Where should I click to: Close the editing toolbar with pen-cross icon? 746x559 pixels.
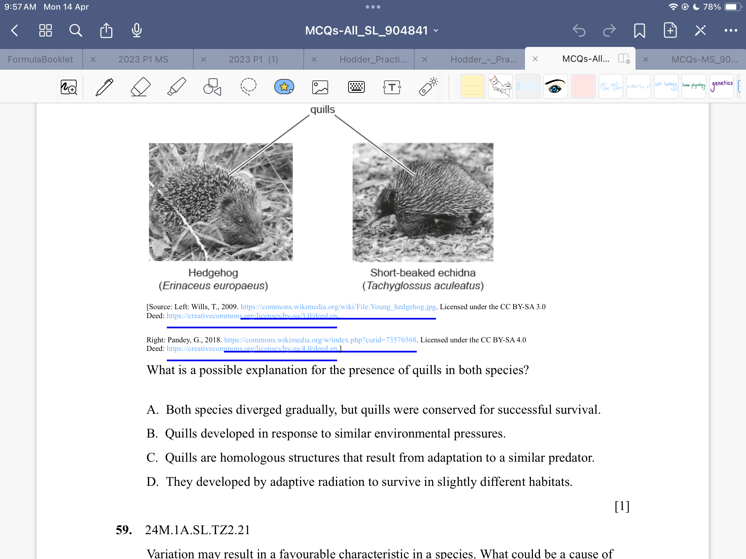pyautogui.click(x=700, y=30)
